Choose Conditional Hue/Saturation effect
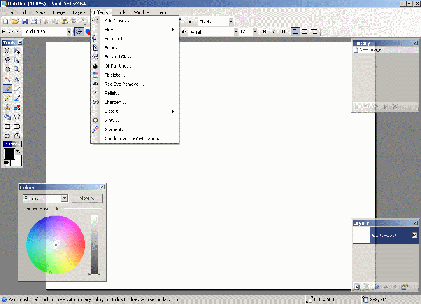This screenshot has height=304, width=421. pos(135,138)
